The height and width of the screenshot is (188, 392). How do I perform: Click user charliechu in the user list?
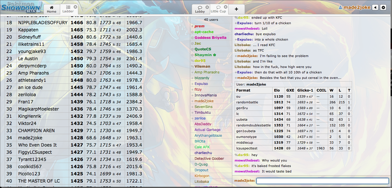tap(203, 153)
